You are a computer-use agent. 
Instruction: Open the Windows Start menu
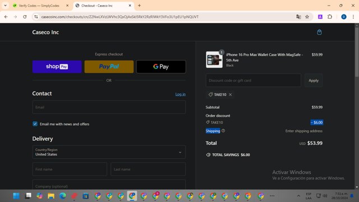(16, 196)
